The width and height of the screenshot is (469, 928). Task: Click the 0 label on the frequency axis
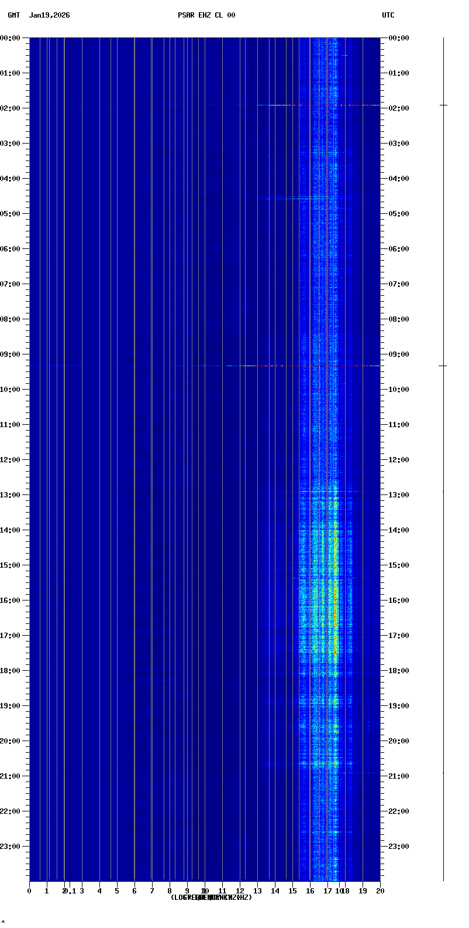point(29,891)
